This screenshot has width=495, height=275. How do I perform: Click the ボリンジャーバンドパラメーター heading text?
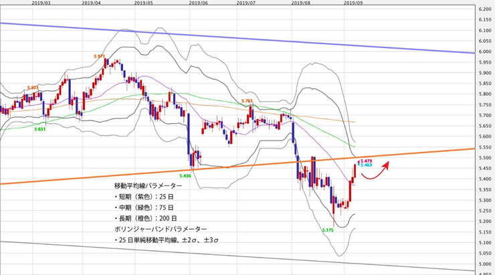pyautogui.click(x=161, y=229)
